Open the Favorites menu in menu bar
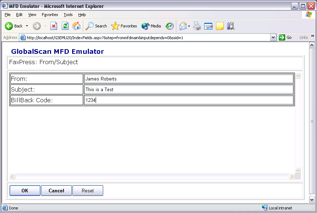317x213 pixels. pos(50,15)
